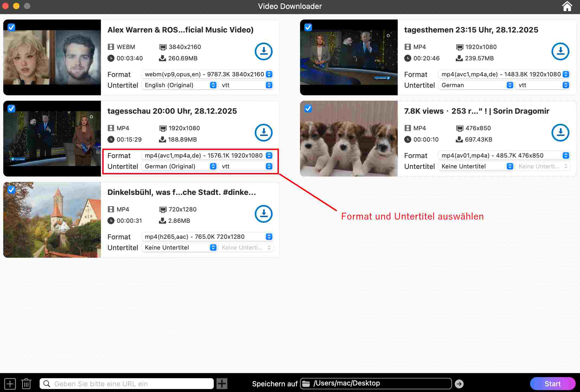The width and height of the screenshot is (580, 392).
Task: Open German subtitle dropdown for tagesthemen
Action: 510,85
